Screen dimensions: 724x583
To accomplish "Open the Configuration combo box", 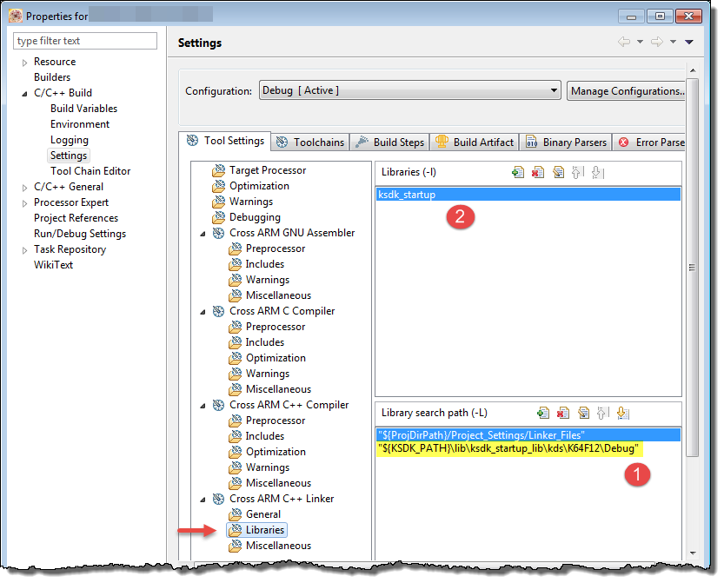I will coord(410,90).
